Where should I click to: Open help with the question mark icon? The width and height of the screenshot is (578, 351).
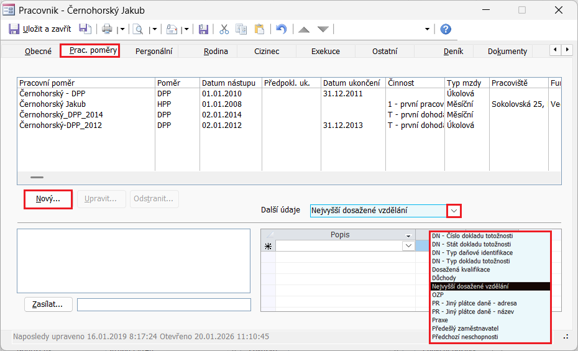(445, 29)
